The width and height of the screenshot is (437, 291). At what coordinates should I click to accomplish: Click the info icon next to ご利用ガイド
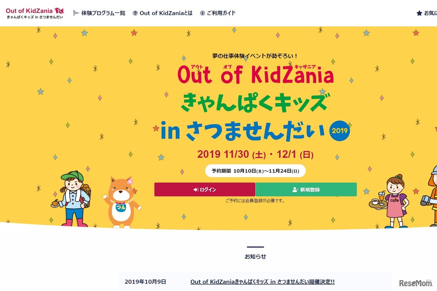(203, 13)
